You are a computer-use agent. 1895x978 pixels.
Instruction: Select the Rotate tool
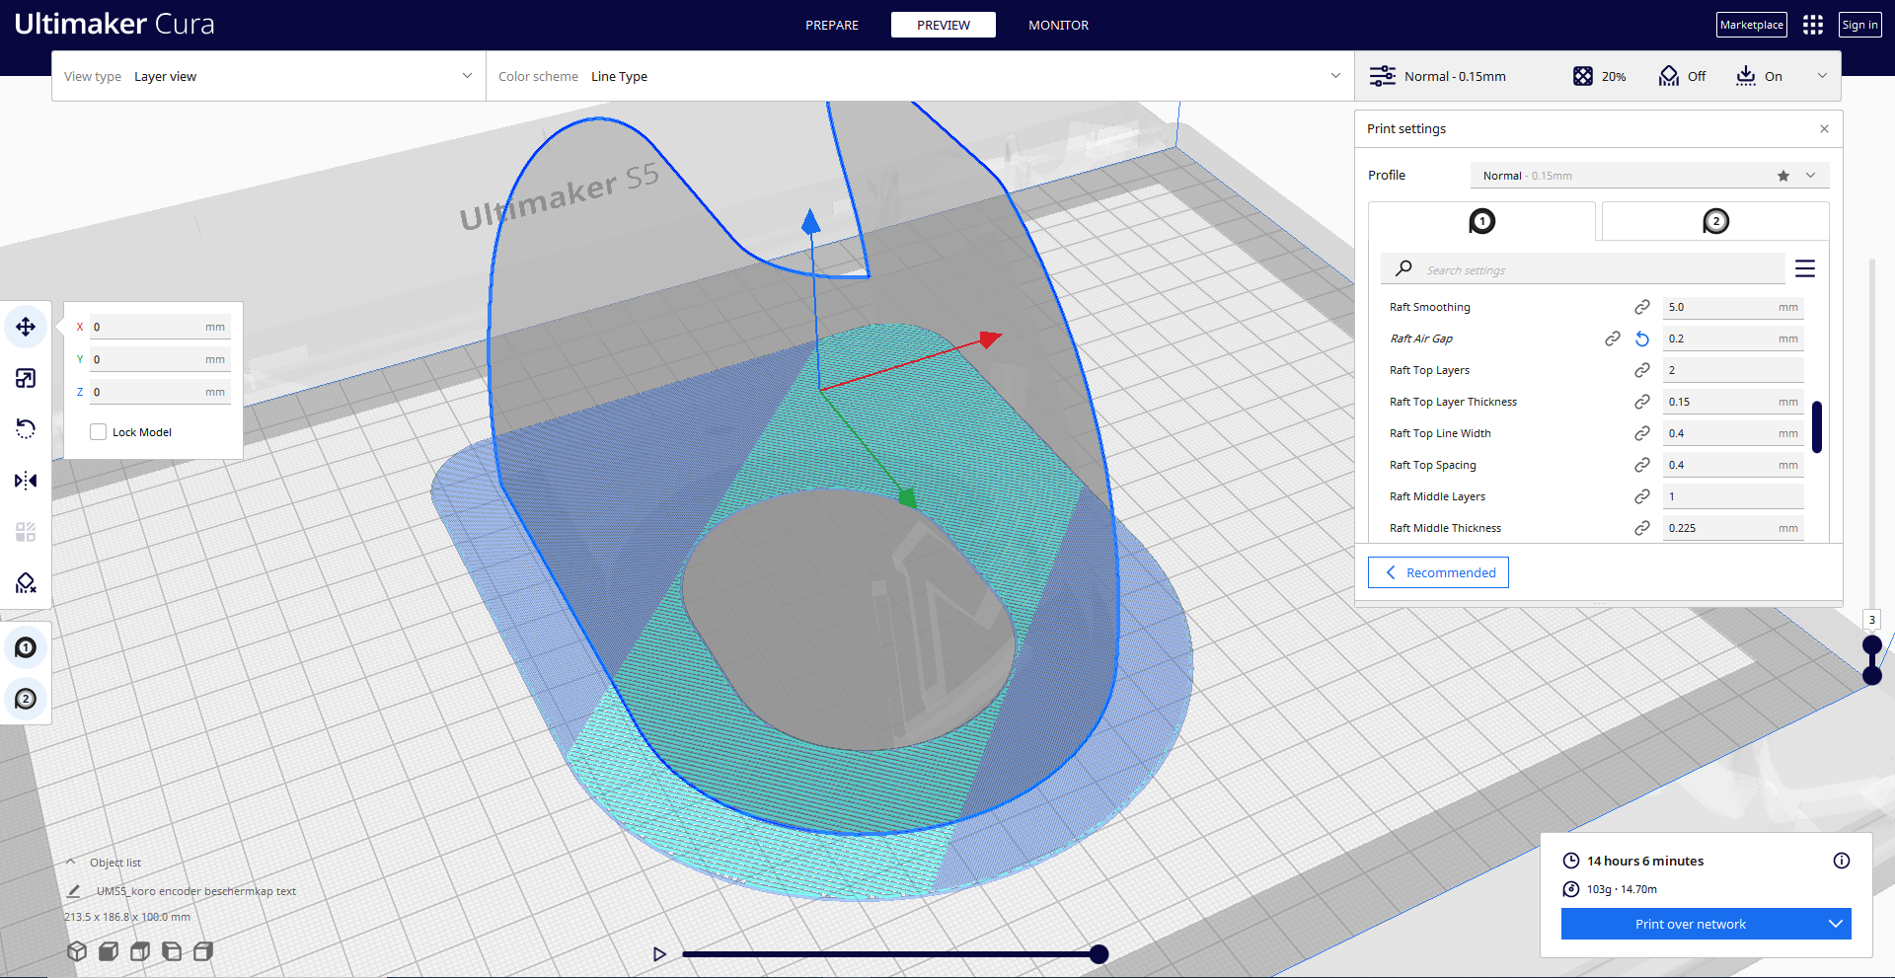(x=26, y=429)
